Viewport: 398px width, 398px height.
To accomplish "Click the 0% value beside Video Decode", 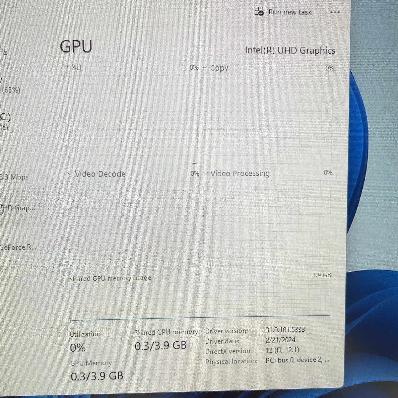I will pyautogui.click(x=195, y=173).
